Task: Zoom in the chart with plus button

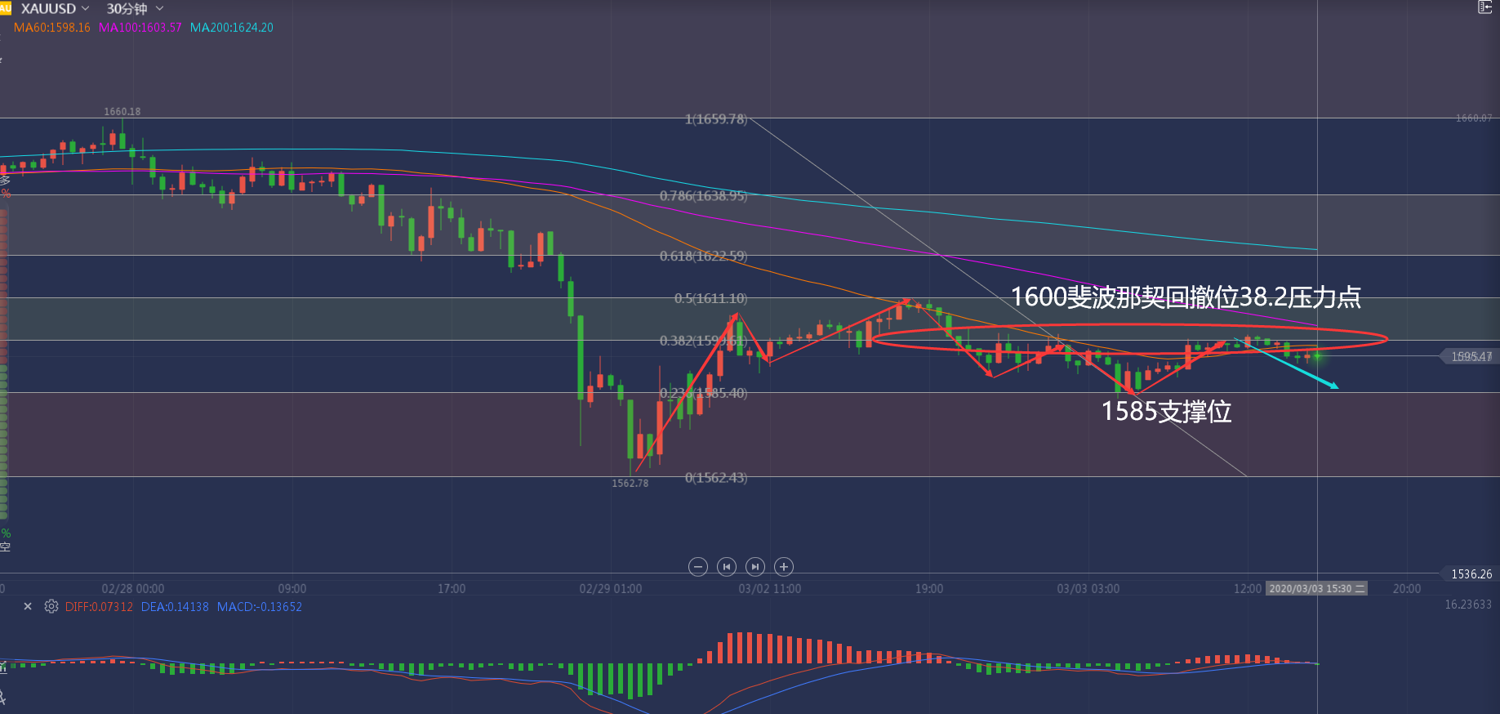Action: [x=784, y=566]
